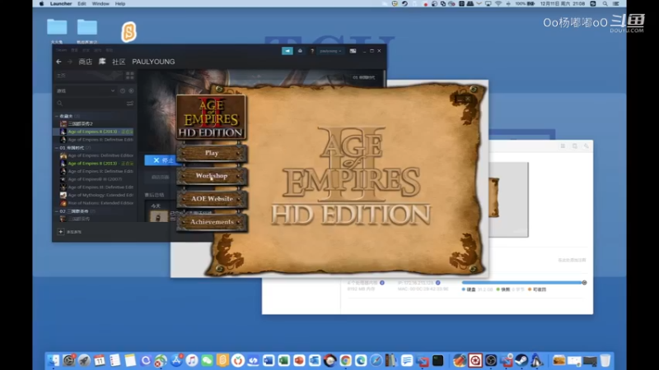The width and height of the screenshot is (659, 370).
Task: Launch Microsoft Excel from the Dock
Action: (283, 360)
